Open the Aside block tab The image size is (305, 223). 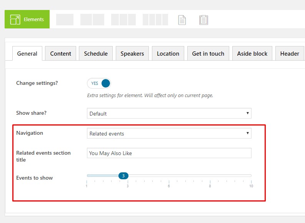click(252, 54)
